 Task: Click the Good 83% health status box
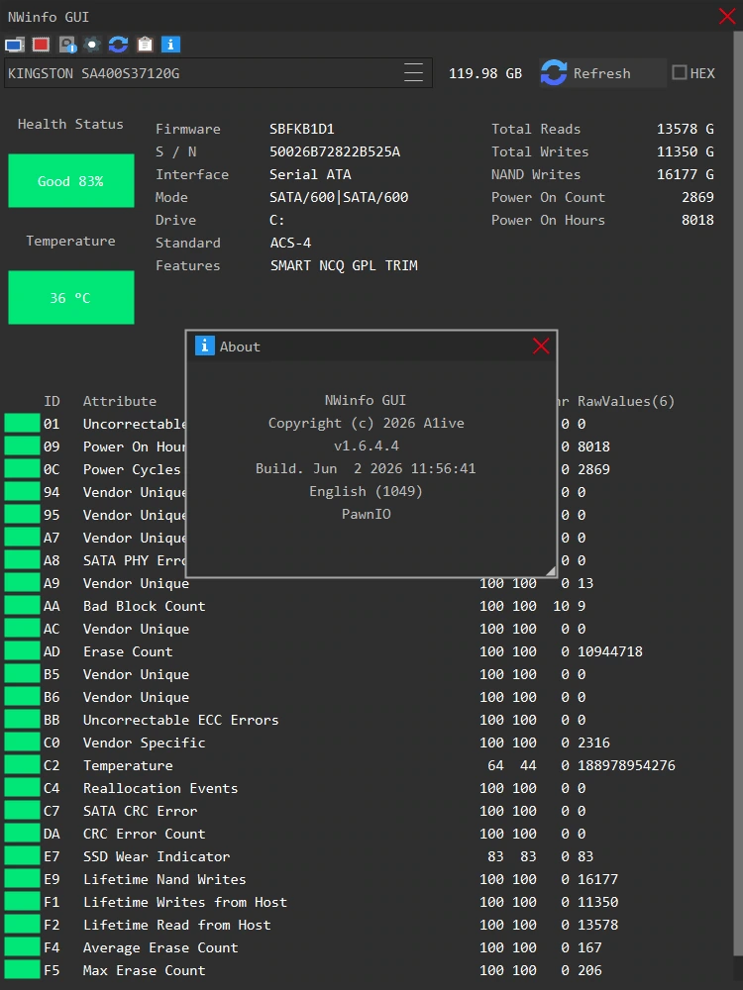(x=71, y=181)
